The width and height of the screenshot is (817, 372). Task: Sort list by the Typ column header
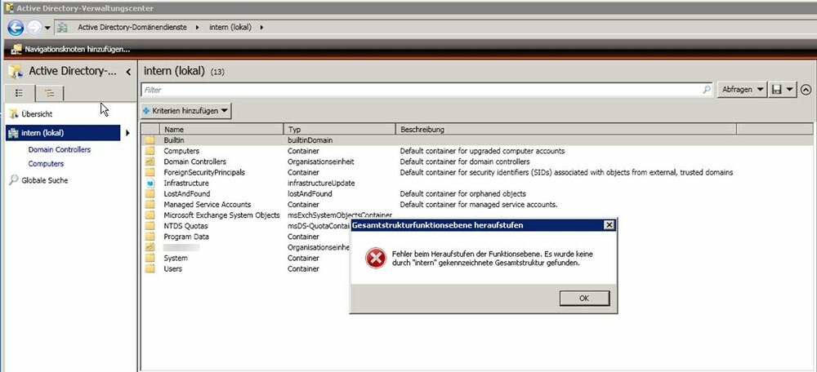click(x=339, y=130)
